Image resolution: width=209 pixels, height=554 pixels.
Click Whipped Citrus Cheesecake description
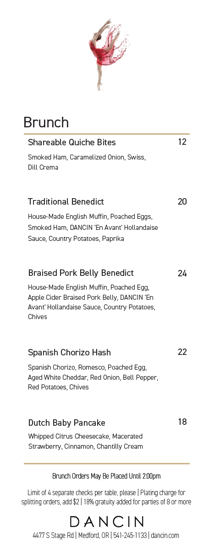(x=86, y=441)
